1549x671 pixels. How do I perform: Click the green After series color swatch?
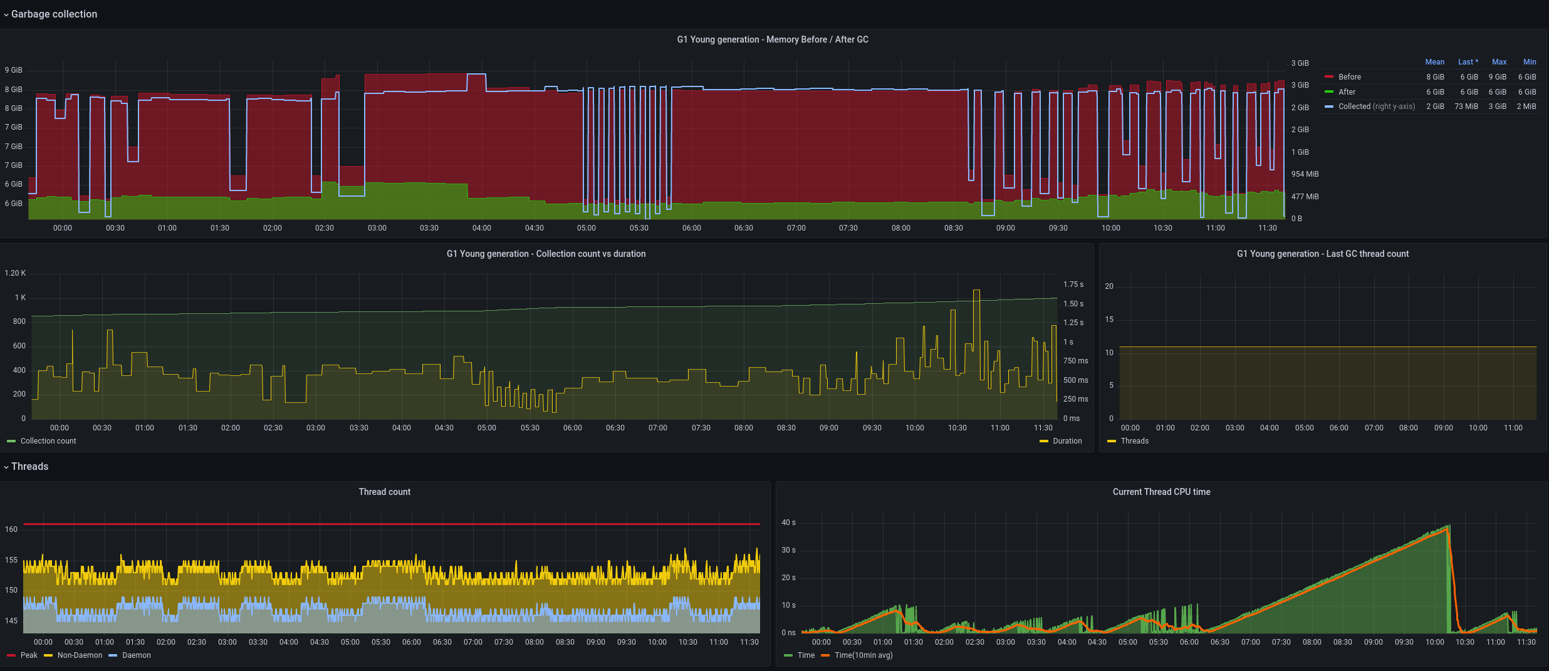pos(1329,92)
